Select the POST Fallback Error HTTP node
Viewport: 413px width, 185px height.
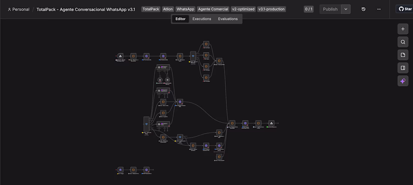[146, 170]
